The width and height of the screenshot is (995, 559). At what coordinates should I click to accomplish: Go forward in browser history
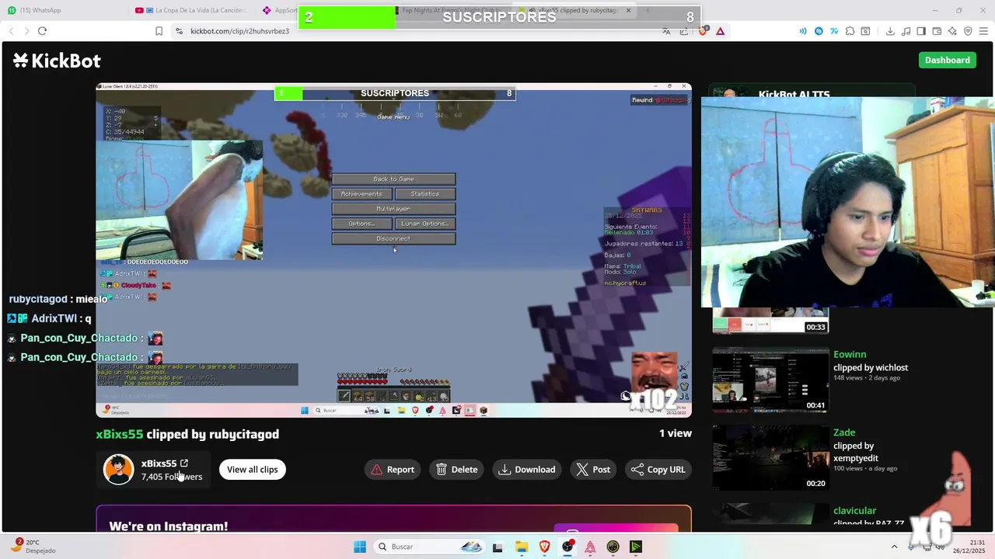pyautogui.click(x=26, y=31)
